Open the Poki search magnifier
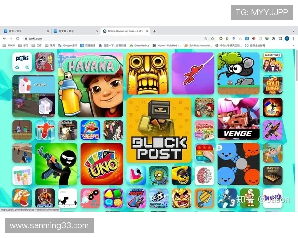The image size is (298, 238). tap(27, 67)
